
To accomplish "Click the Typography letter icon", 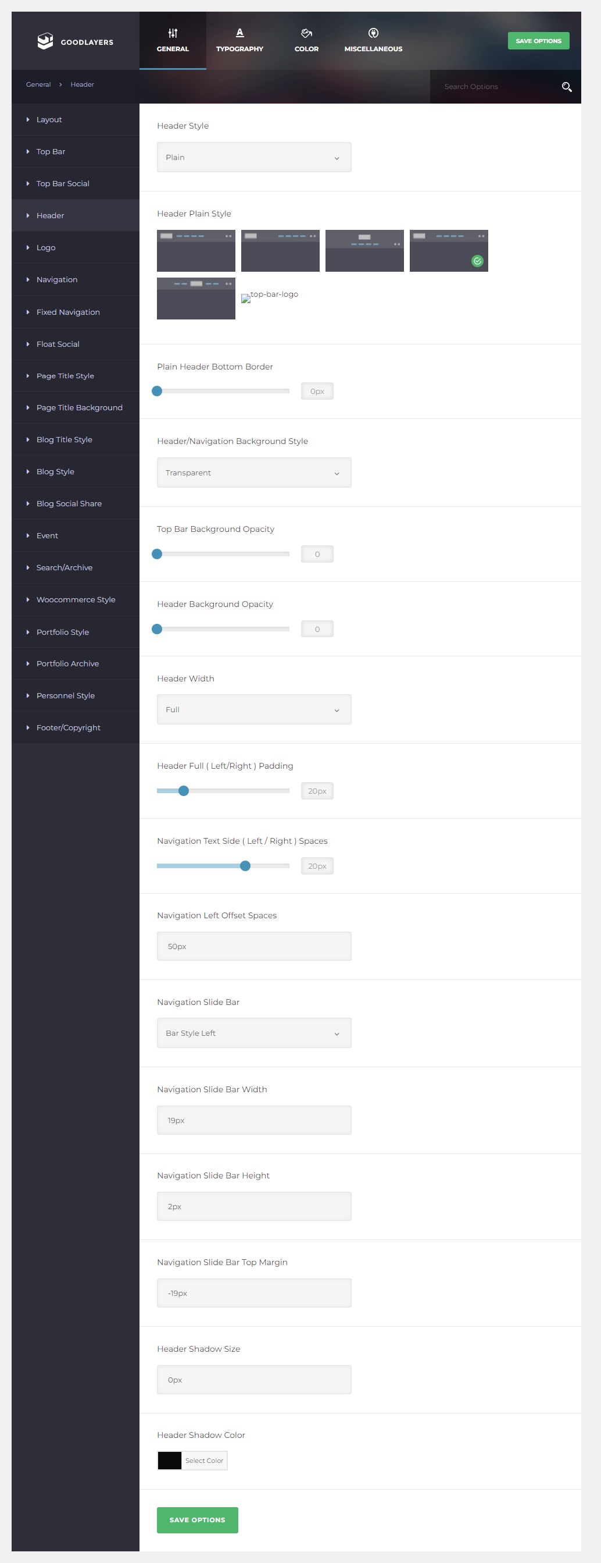I will tap(239, 33).
